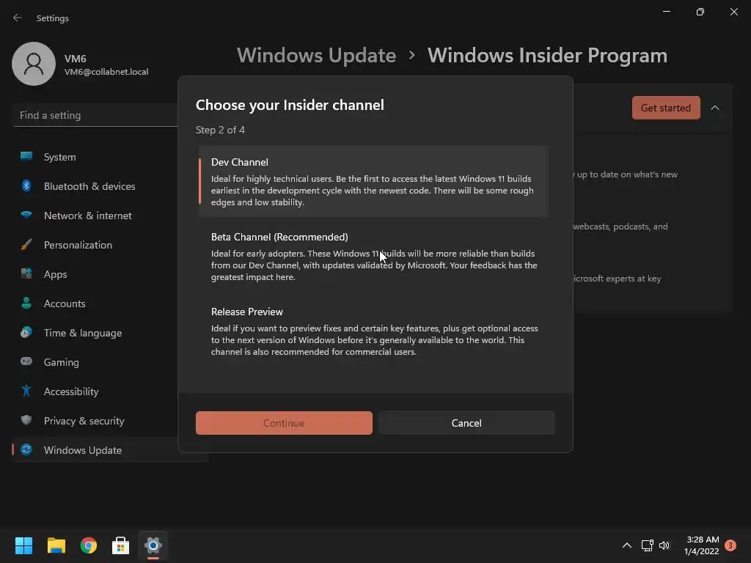
Task: Click the Choose your Insider channel heading
Action: click(290, 105)
